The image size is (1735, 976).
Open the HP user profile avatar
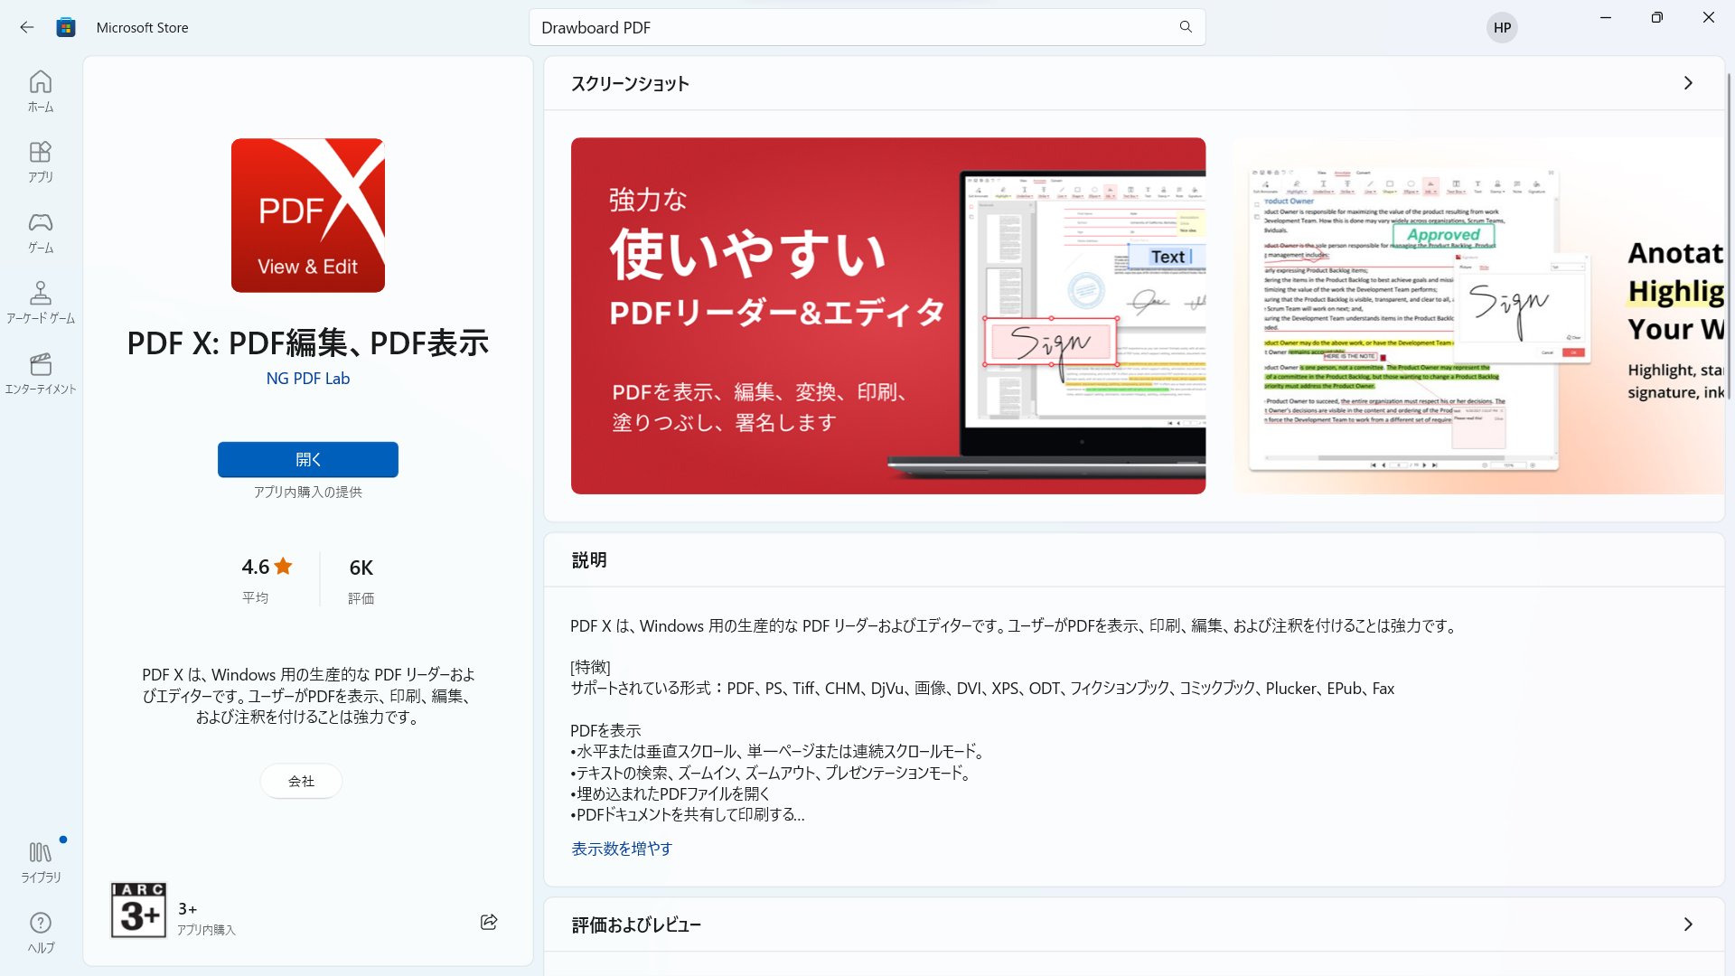1502,27
